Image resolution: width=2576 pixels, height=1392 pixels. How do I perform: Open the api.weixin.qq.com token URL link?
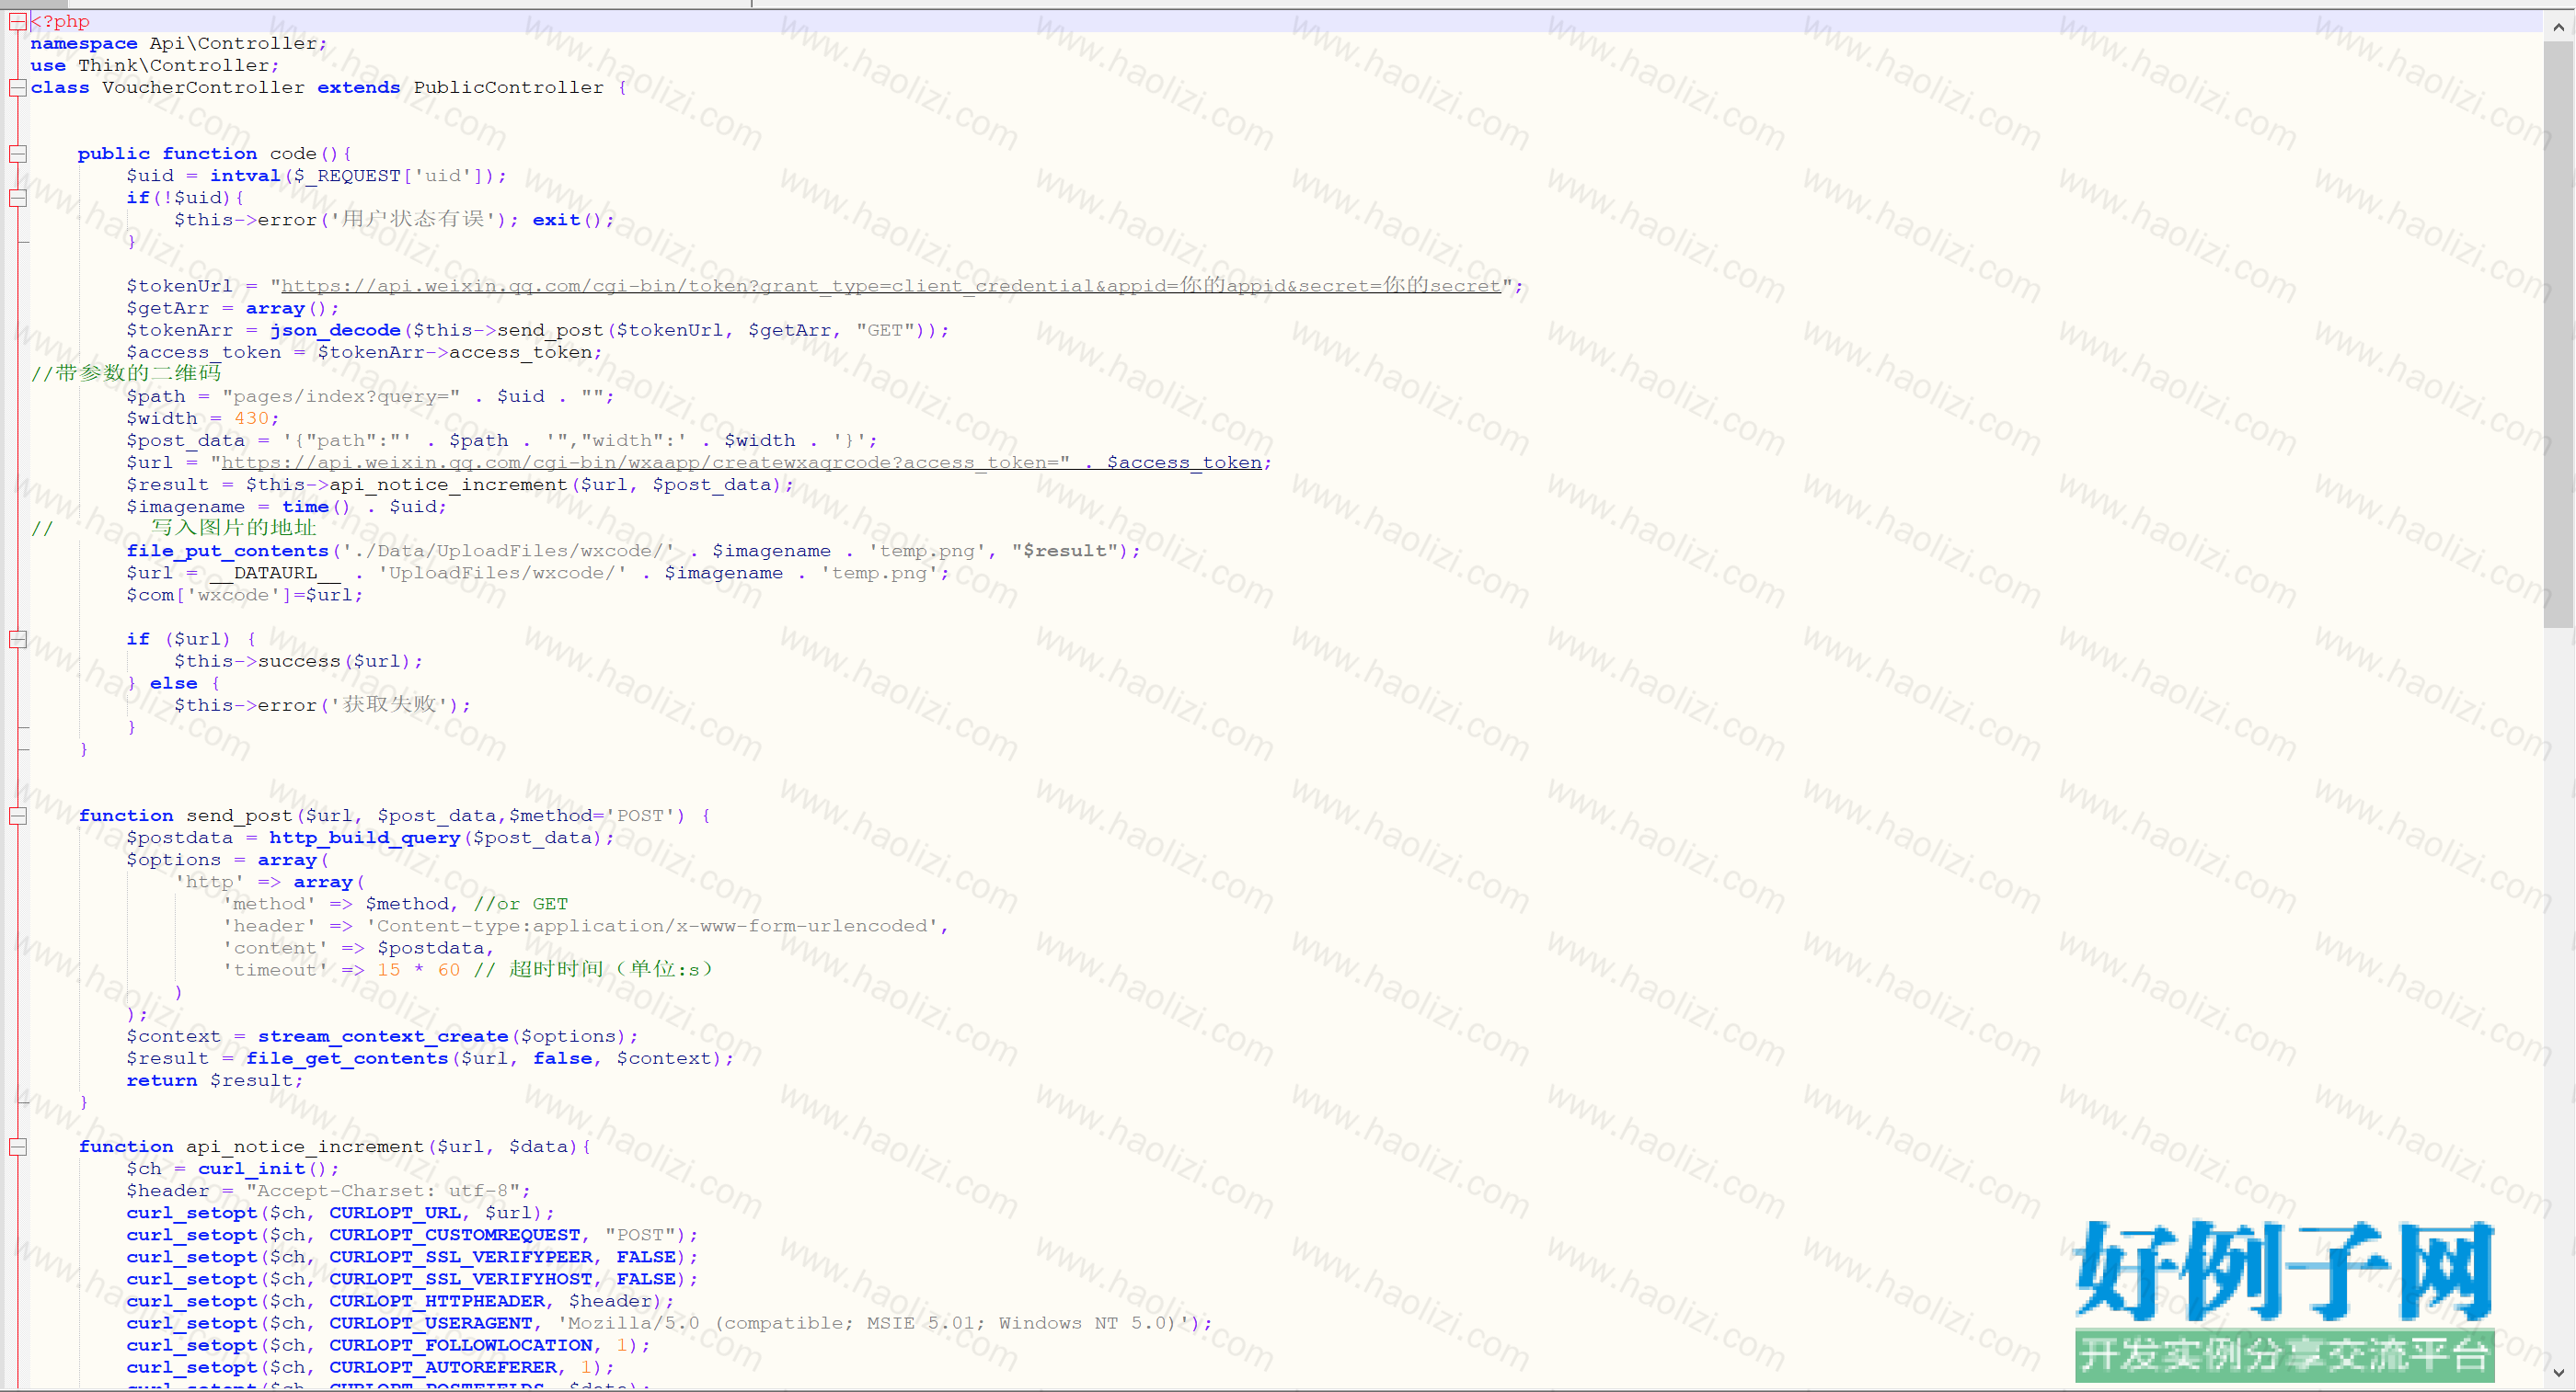click(891, 287)
